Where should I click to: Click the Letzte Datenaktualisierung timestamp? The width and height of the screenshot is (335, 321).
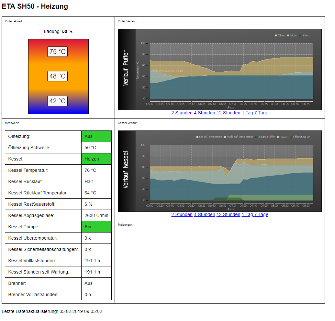tap(52, 311)
